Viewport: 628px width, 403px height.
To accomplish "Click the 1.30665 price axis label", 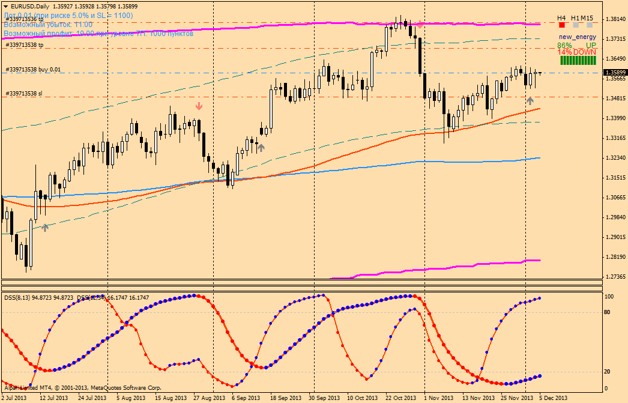I will coord(615,198).
